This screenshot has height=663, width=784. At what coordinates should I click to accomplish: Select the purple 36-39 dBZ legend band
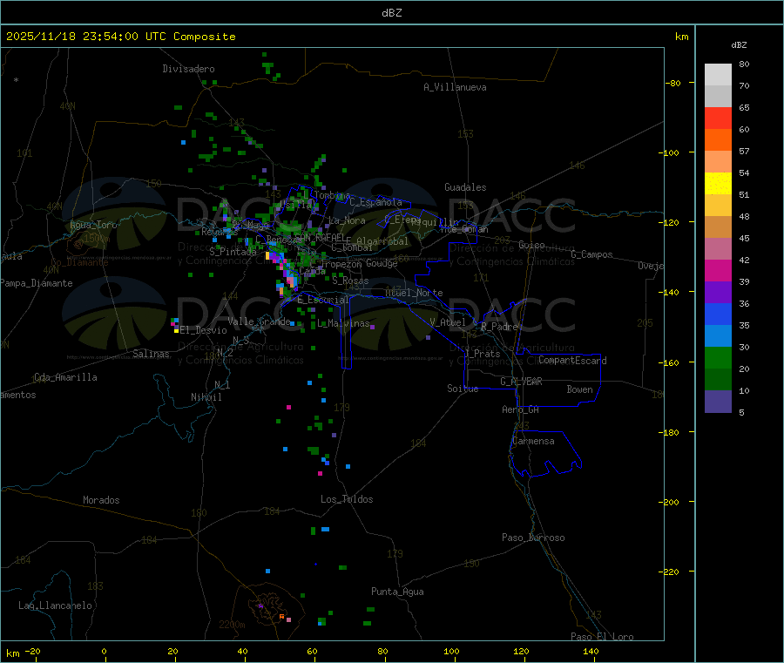click(x=718, y=293)
